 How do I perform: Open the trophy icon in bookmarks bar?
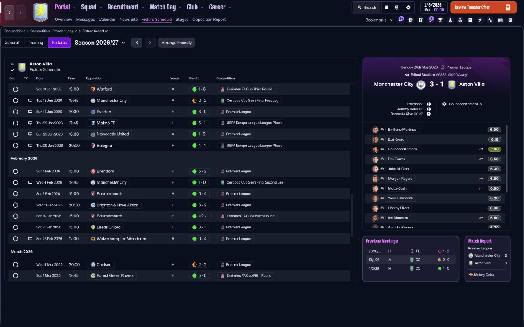pos(440,20)
